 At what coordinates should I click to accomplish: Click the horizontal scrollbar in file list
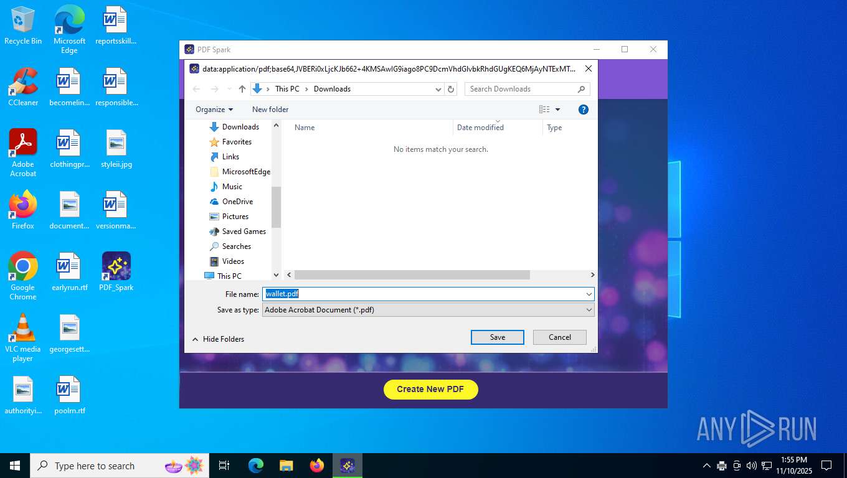412,274
